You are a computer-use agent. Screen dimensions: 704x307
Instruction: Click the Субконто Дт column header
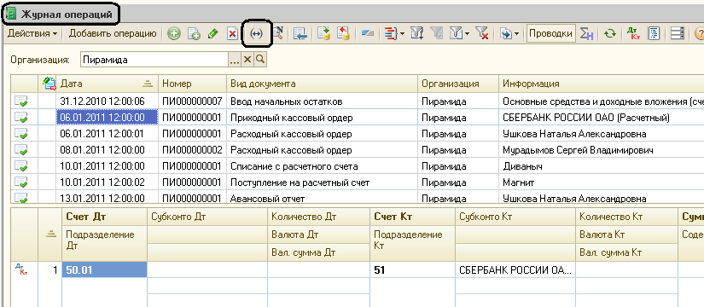point(207,217)
